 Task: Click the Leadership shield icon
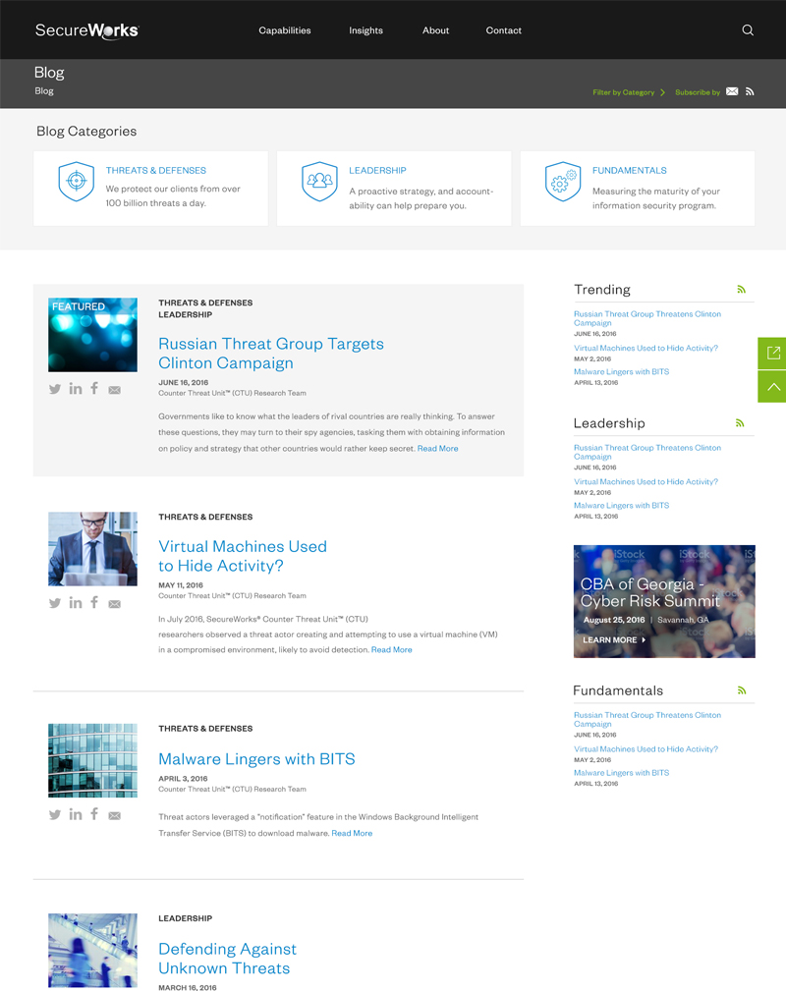(319, 182)
